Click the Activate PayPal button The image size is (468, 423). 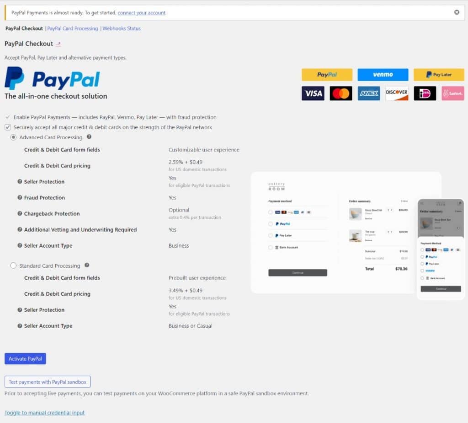(25, 359)
